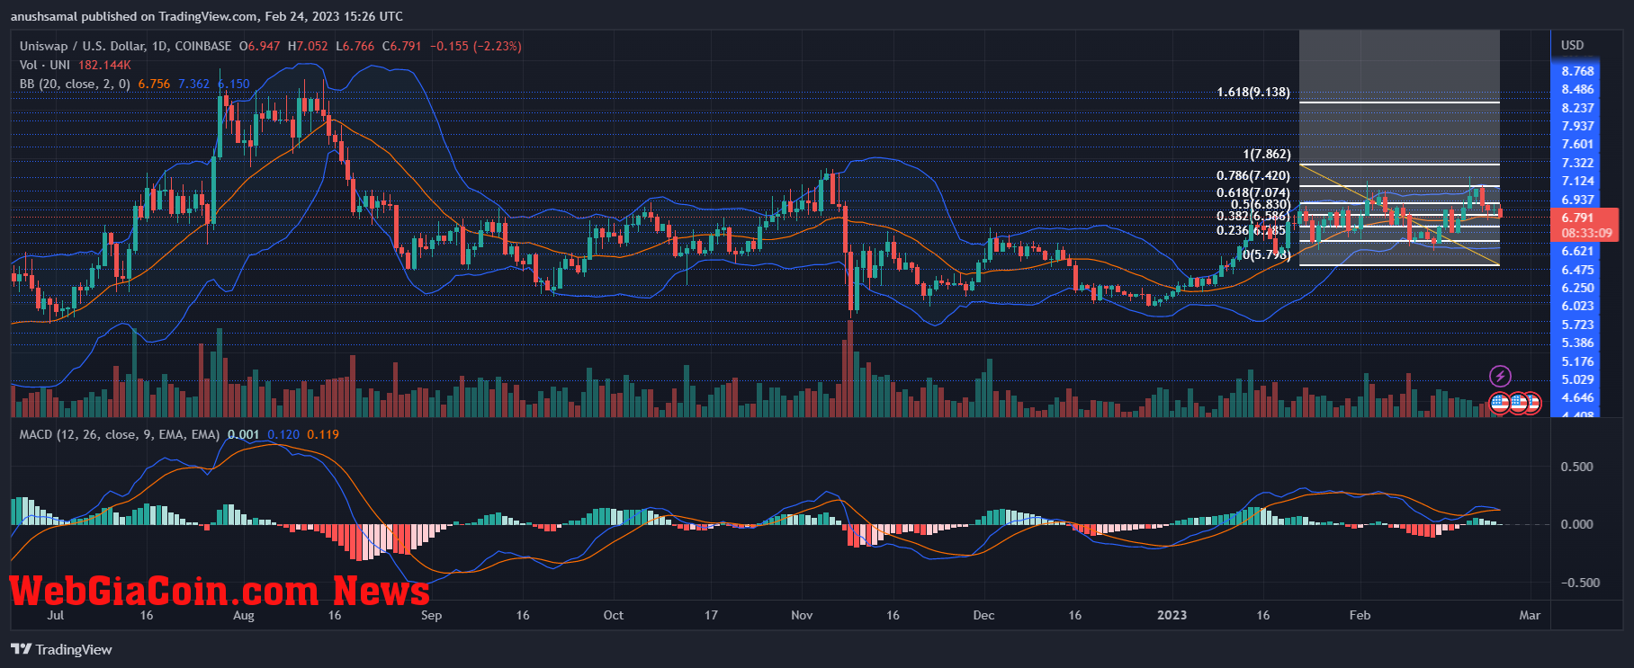Click the close value C6.791 in header

coord(401,46)
